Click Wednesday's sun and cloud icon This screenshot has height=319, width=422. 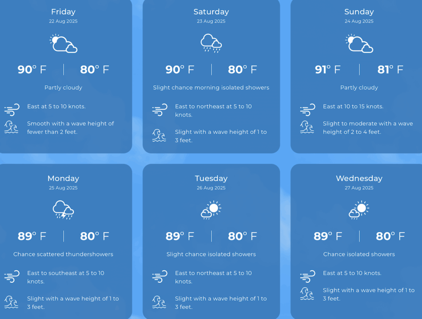(x=359, y=210)
